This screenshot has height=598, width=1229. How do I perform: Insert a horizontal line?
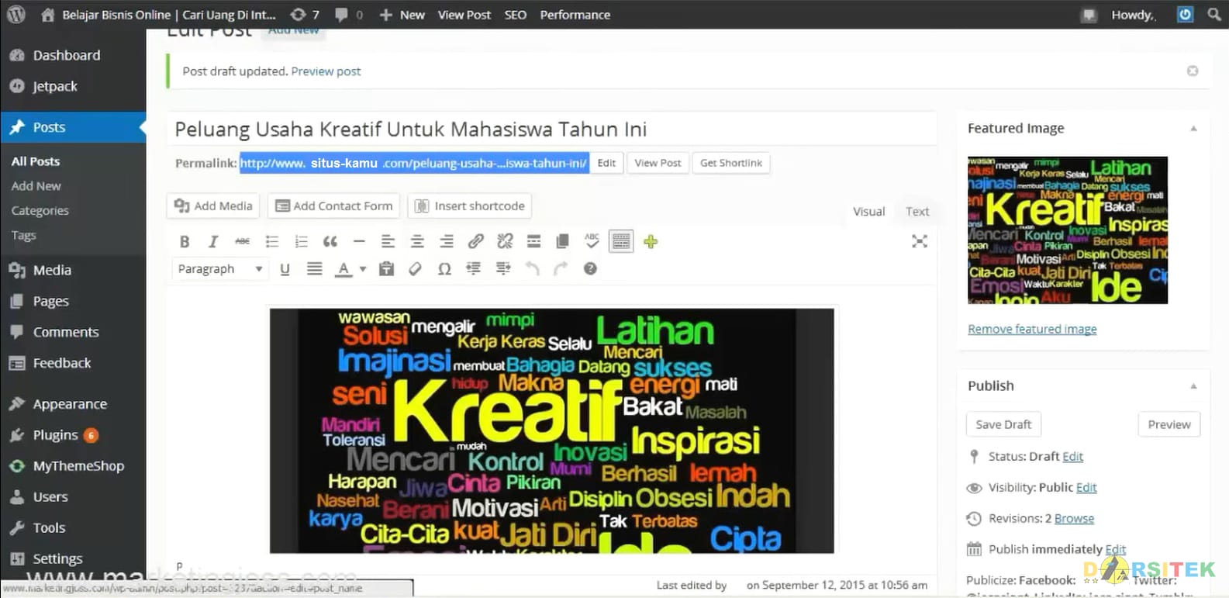359,241
